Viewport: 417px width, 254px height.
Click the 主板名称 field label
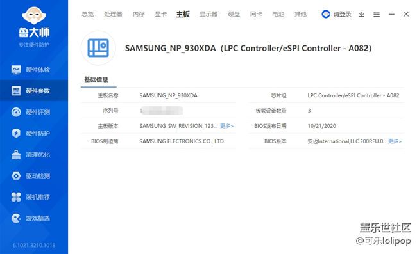point(108,95)
